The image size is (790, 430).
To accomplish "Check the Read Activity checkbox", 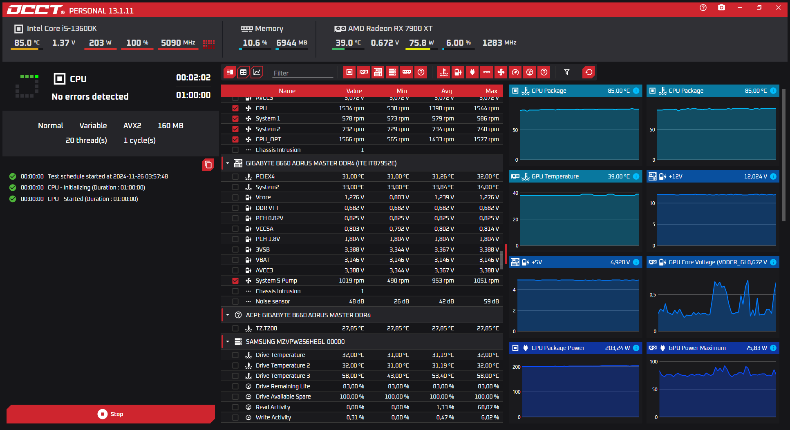I will click(x=235, y=407).
